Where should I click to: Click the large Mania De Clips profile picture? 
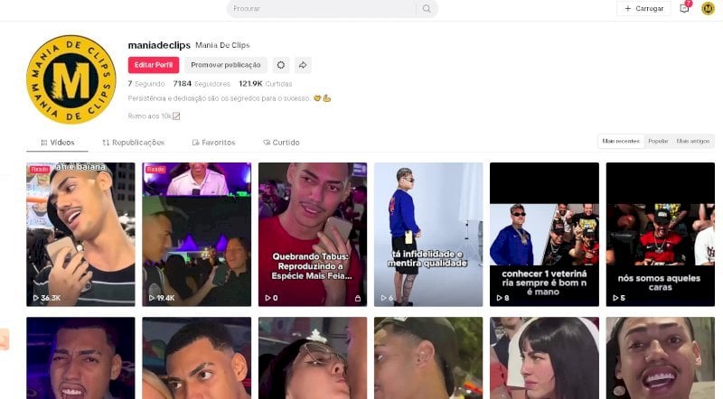(71, 79)
